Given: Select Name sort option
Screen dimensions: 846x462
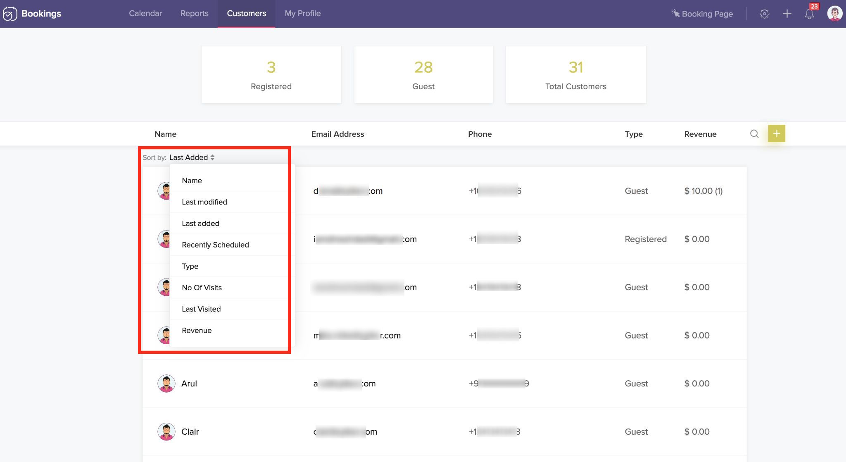Looking at the screenshot, I should tap(192, 181).
